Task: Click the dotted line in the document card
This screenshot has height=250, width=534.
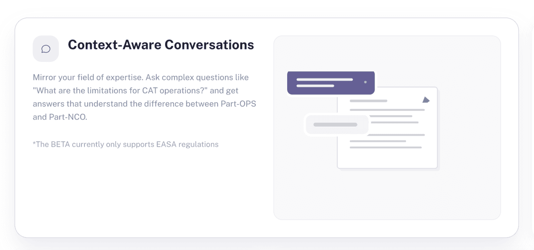Action: click(397, 135)
